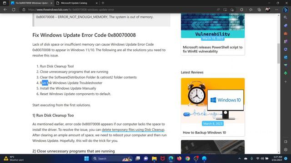
Task: Follow the delete temporary files using Disk Cleanup link
Action: [133, 129]
